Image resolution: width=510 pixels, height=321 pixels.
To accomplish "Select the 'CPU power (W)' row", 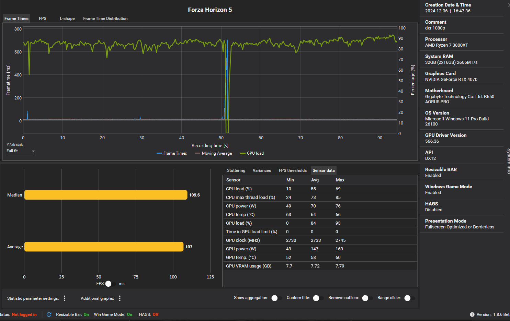I will point(320,206).
